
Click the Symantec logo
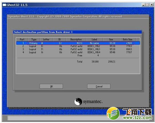click(x=88, y=102)
